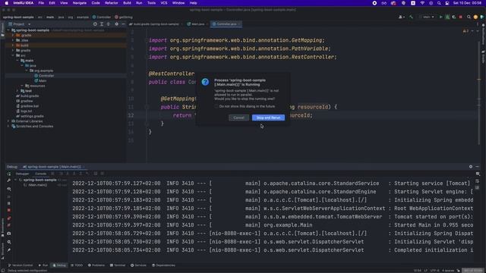Click the Mute Breakpoints icon in Debug sidebar
This screenshot has width=486, height=273.
pos(9,225)
